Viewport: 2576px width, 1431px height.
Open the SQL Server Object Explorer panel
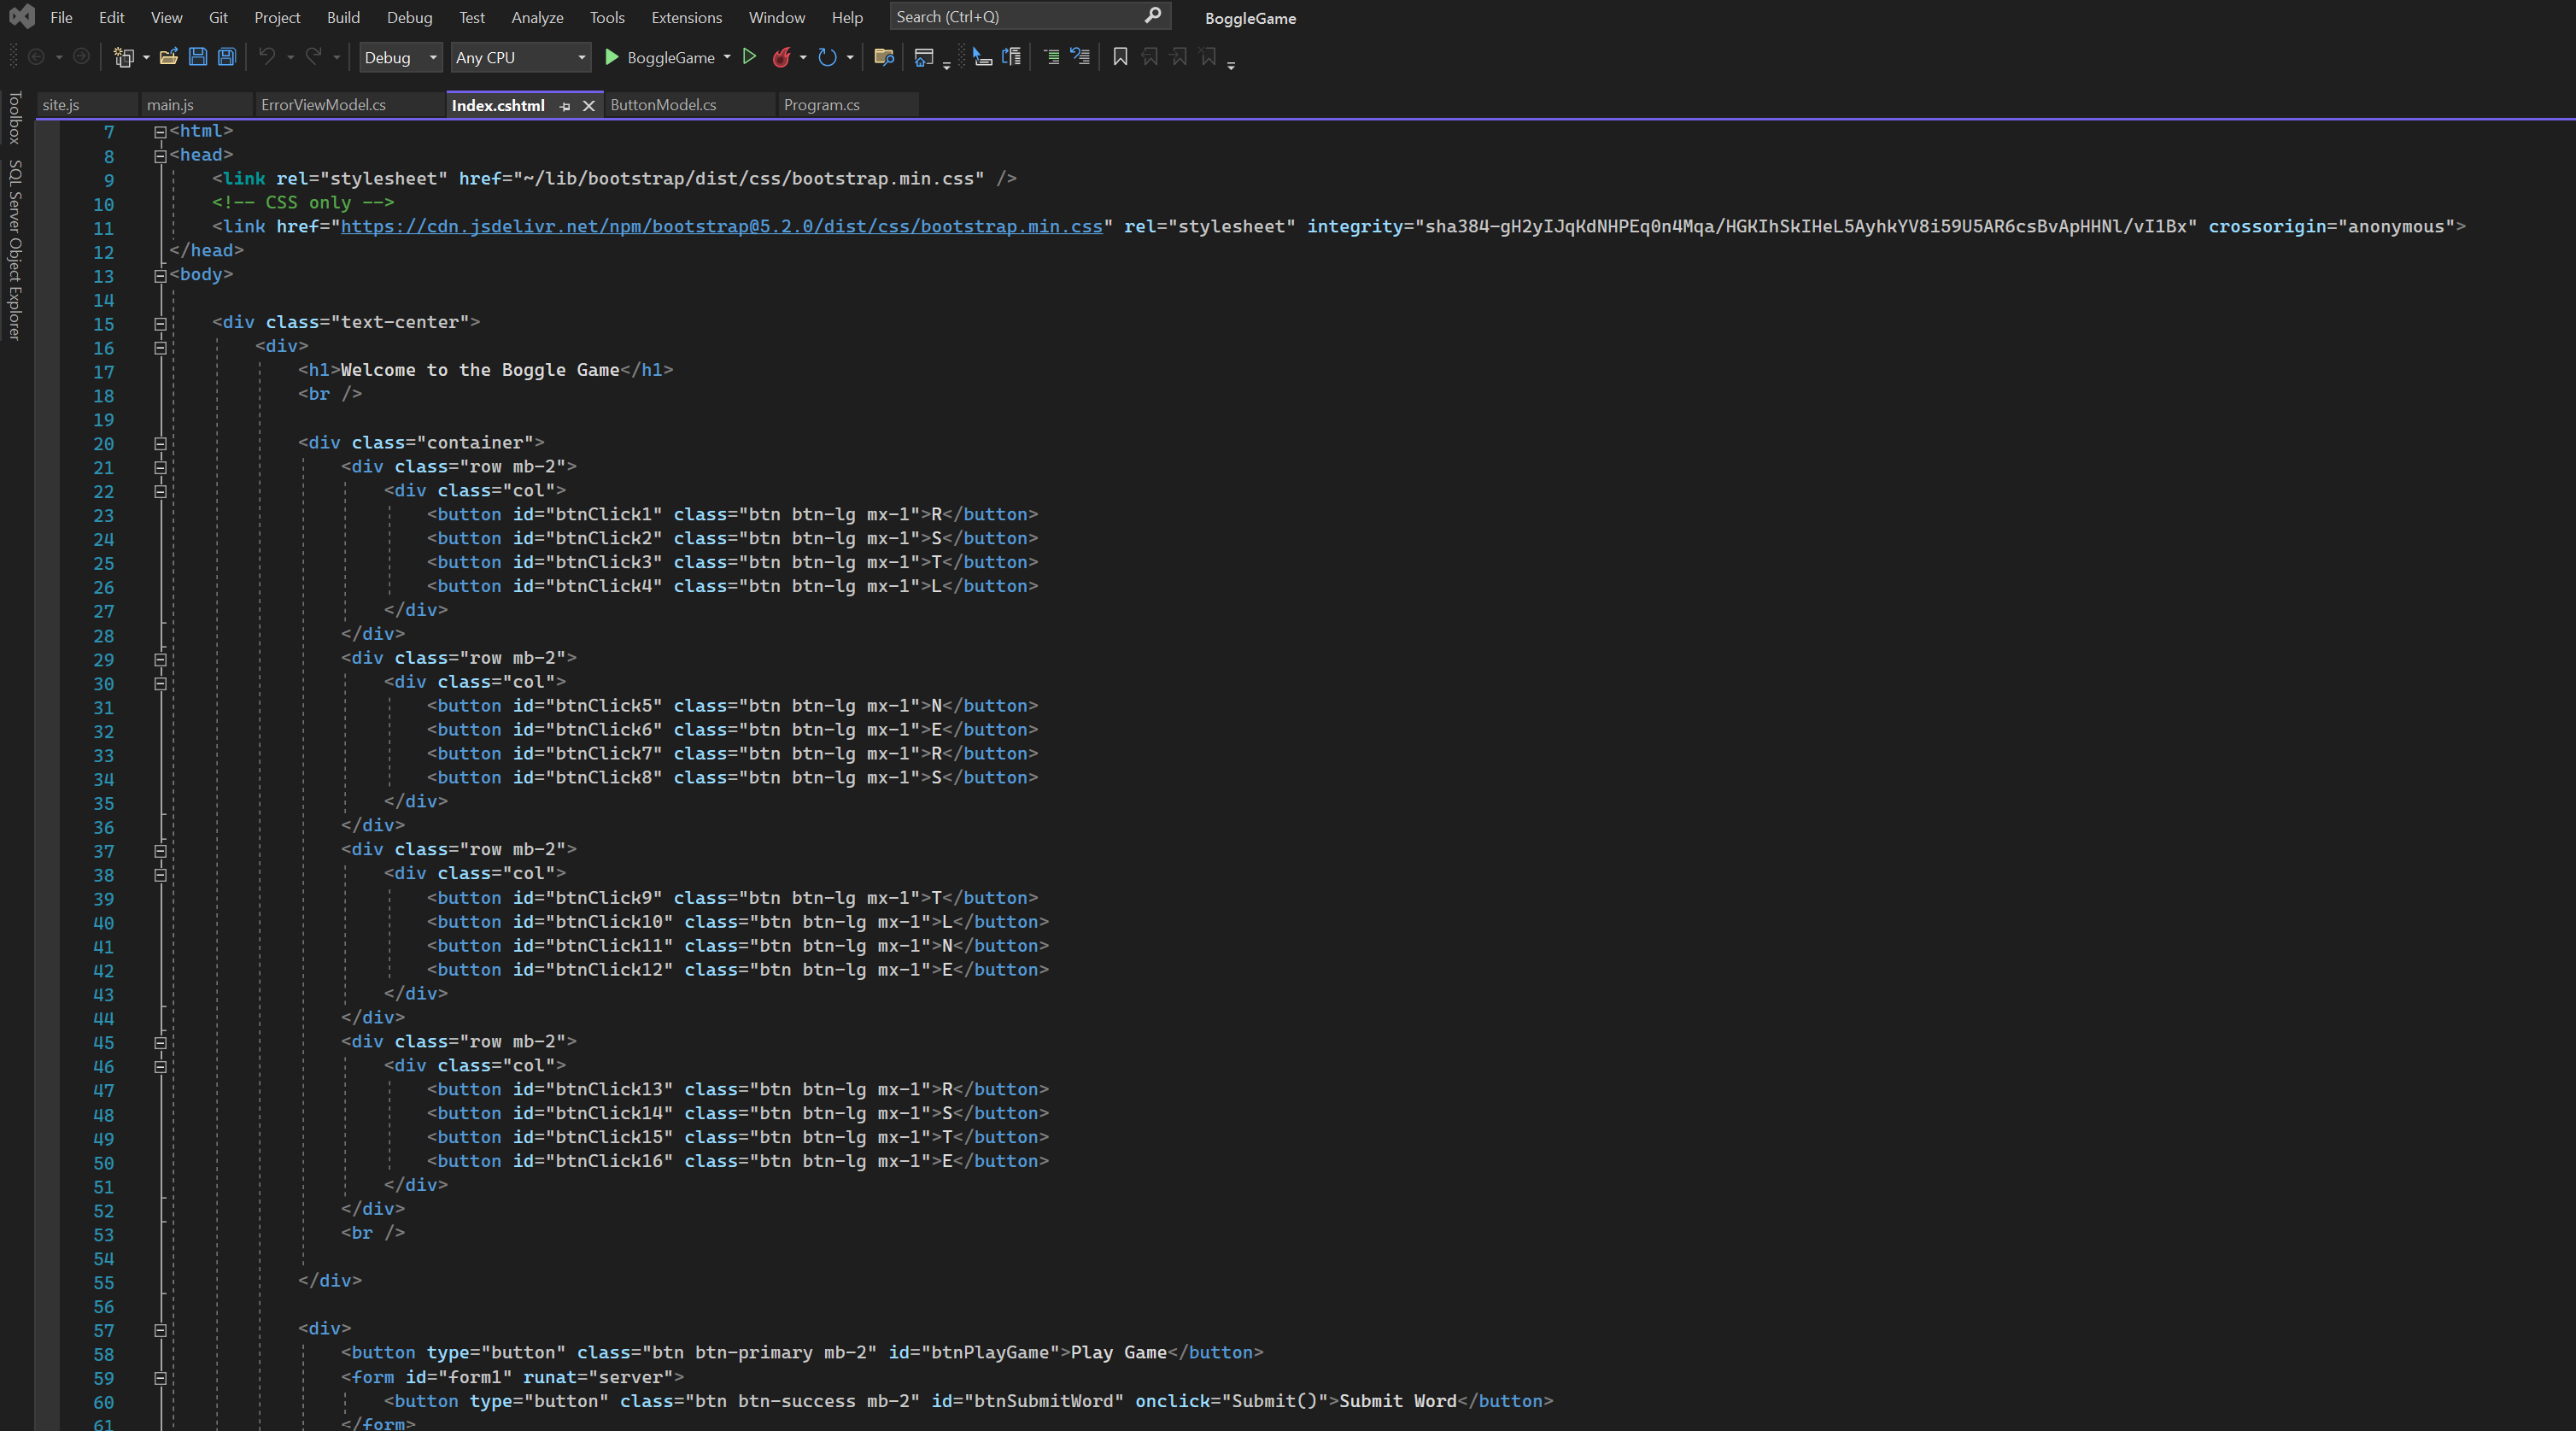pos(14,250)
